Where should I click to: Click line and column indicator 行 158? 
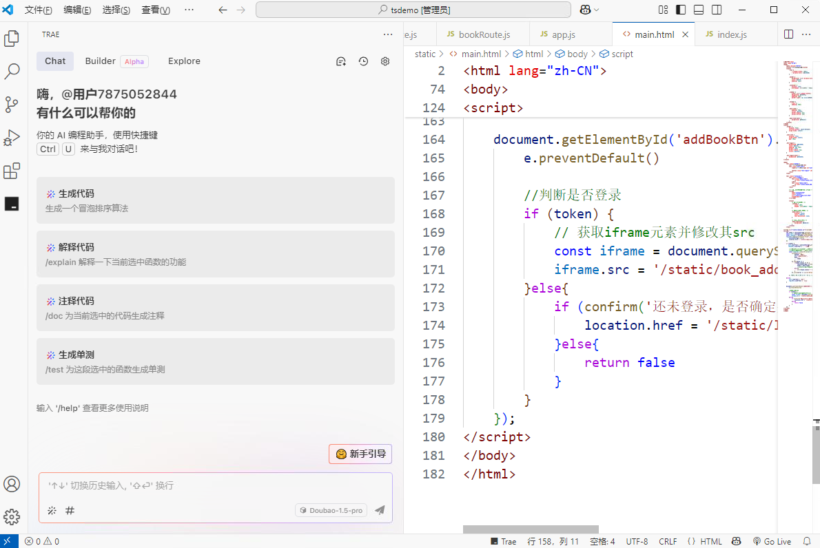[553, 541]
